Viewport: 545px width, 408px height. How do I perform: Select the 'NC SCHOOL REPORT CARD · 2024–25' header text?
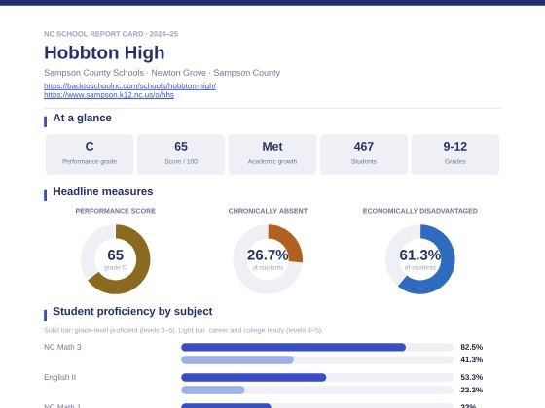[x=111, y=34]
